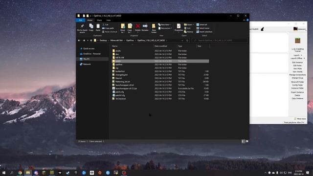Click in the Search OptiFine search box
The height and width of the screenshot is (176, 313).
pos(220,41)
